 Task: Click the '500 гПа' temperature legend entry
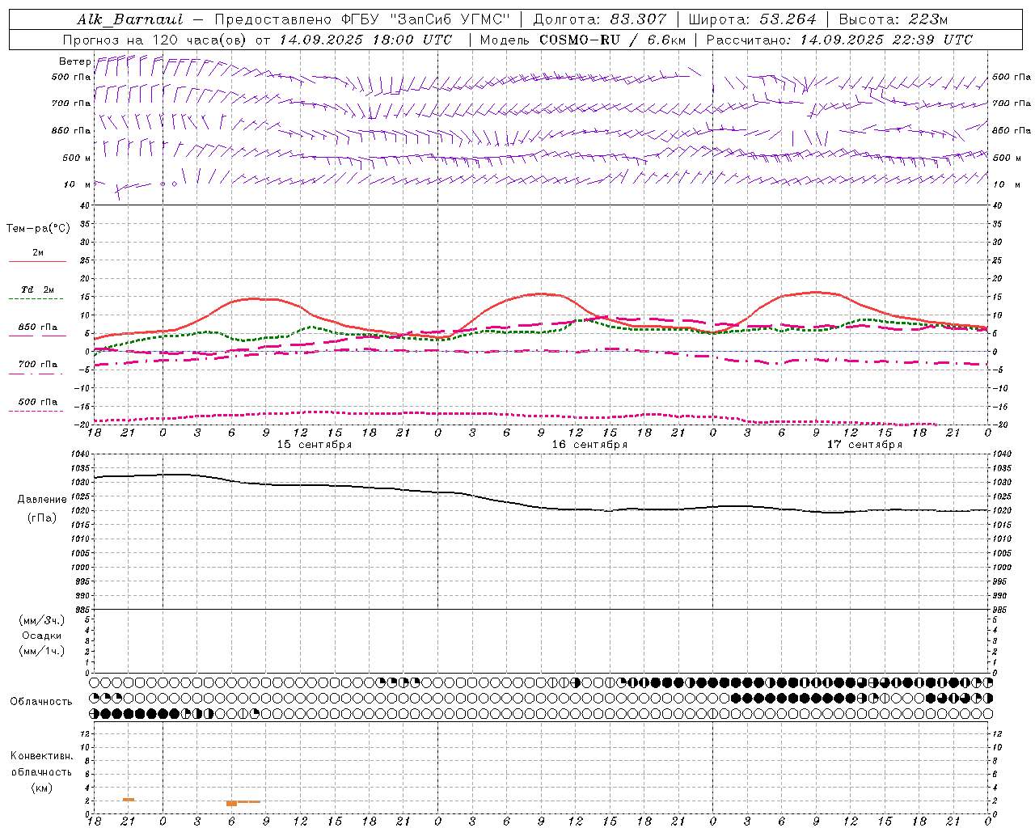[38, 402]
